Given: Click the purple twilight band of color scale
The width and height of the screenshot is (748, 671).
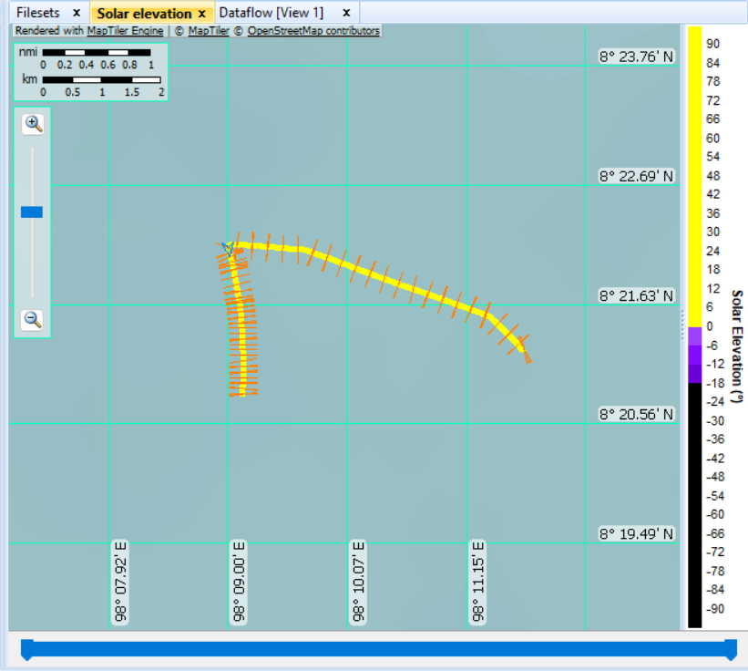Looking at the screenshot, I should 694,355.
